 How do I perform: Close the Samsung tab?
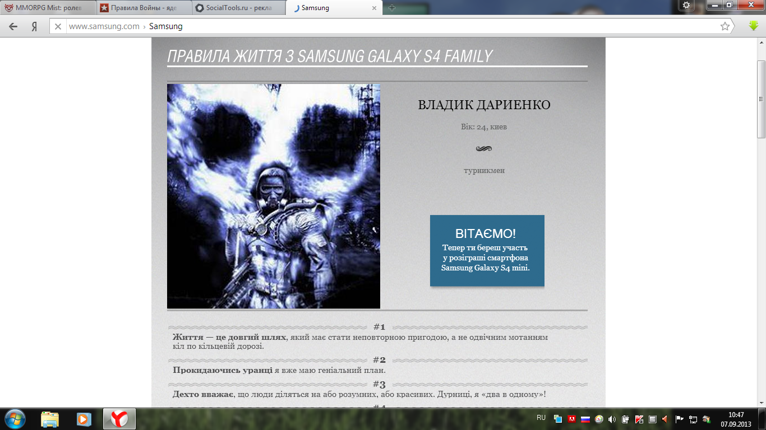click(375, 8)
